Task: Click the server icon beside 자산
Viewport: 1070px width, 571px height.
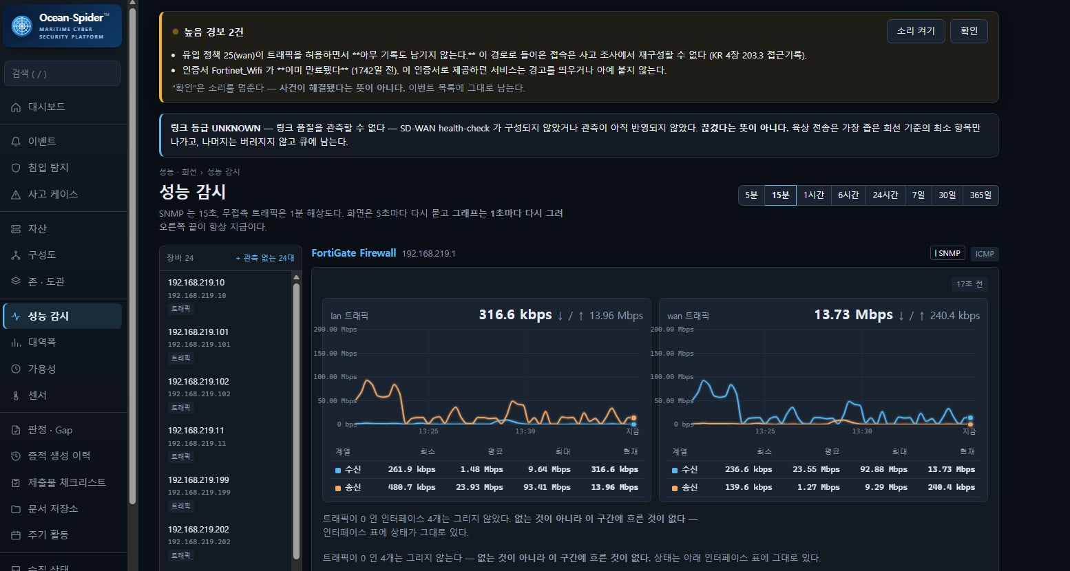Action: pyautogui.click(x=16, y=229)
